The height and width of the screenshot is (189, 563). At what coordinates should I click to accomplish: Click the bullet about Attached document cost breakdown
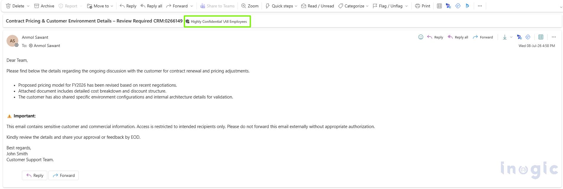point(92,91)
